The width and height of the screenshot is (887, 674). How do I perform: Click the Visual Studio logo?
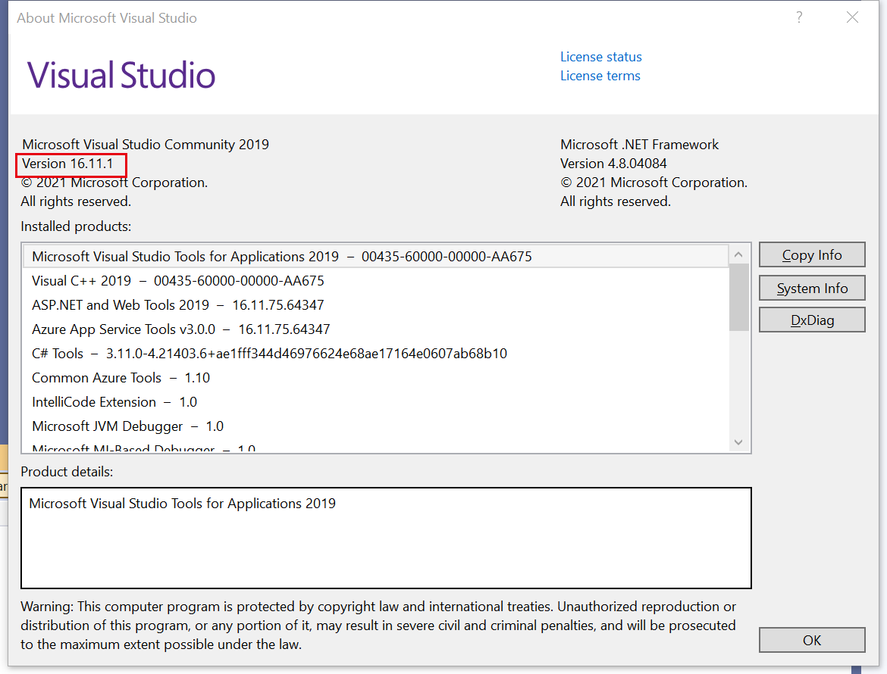pyautogui.click(x=121, y=75)
